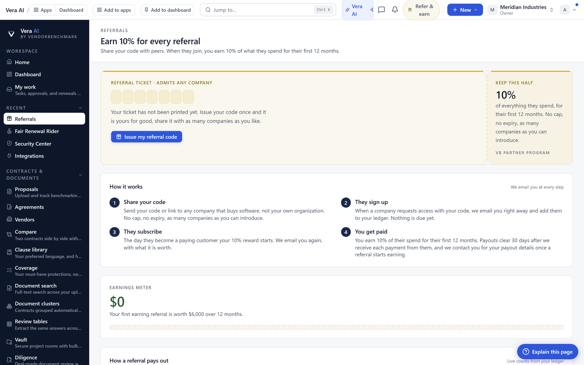The height and width of the screenshot is (365, 584).
Task: Select Referrals in the sidebar
Action: click(44, 119)
